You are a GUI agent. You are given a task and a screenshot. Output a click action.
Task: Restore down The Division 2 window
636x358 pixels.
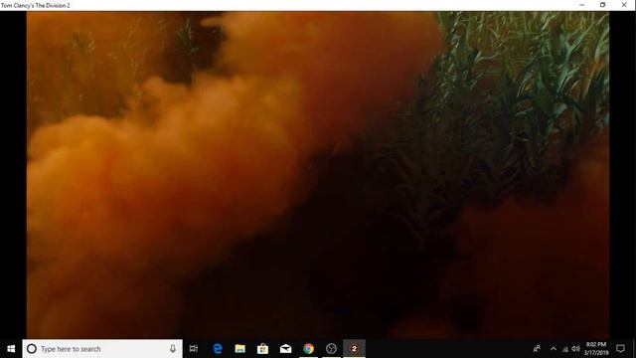pyautogui.click(x=603, y=5)
